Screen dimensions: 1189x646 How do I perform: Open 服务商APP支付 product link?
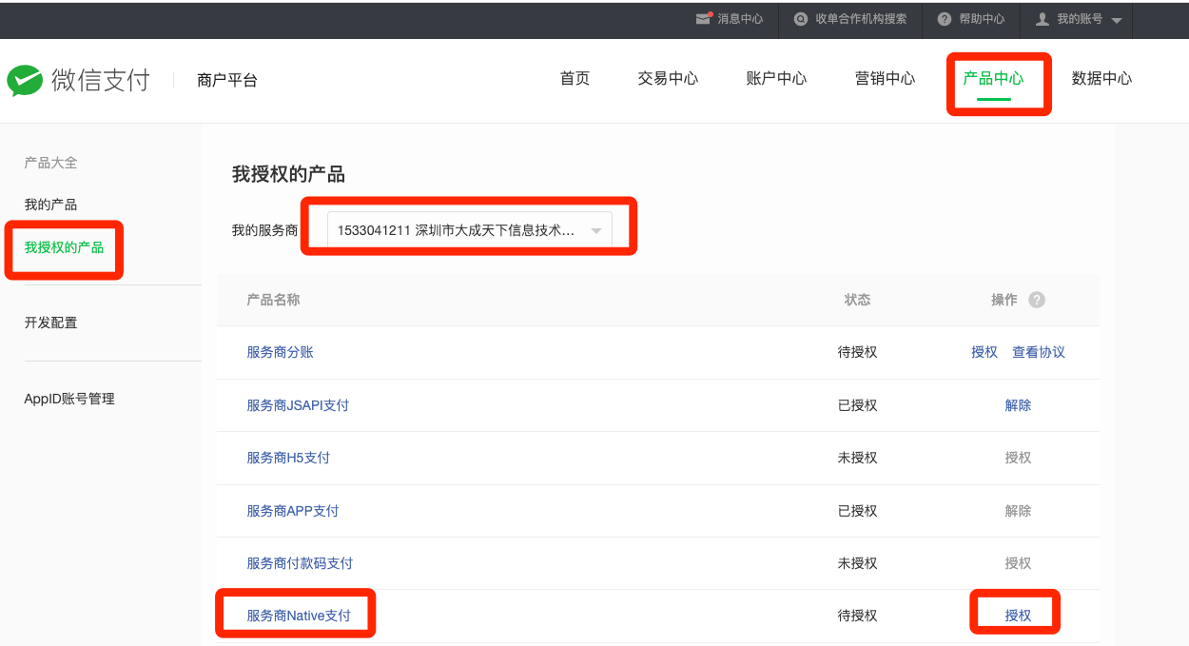(x=293, y=511)
